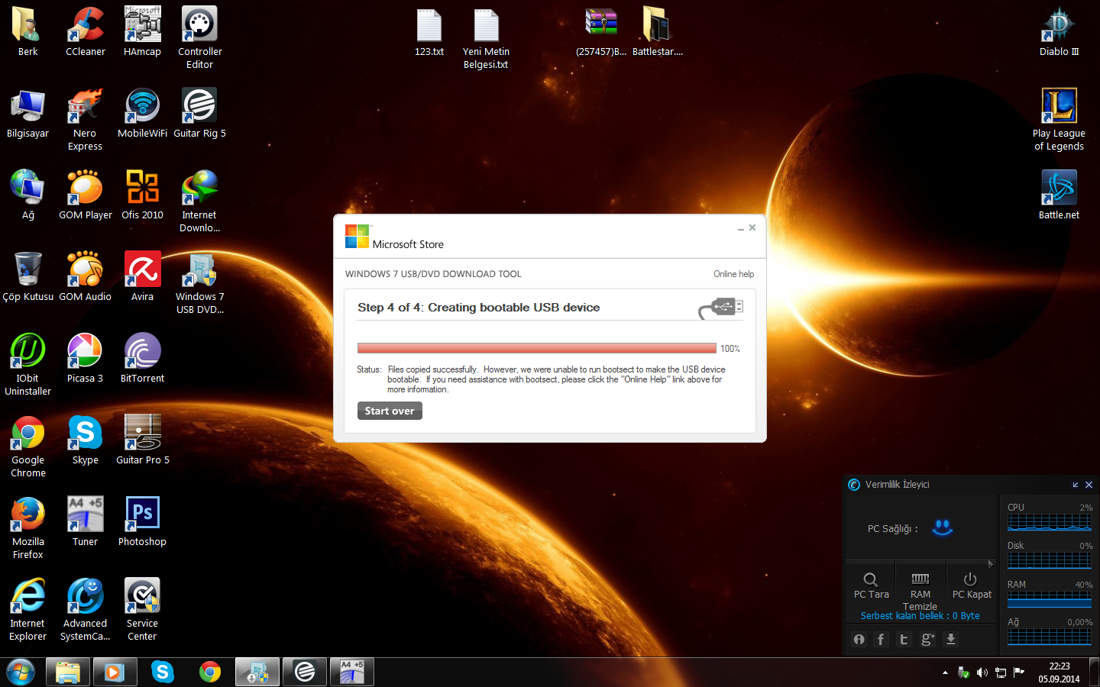Screen dimensions: 1100x687
Task: Open the Battlestar folder
Action: click(657, 31)
